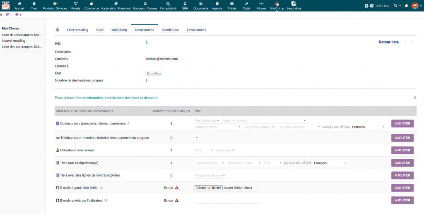
Task: Open the user avatar menu
Action: (x=415, y=6)
